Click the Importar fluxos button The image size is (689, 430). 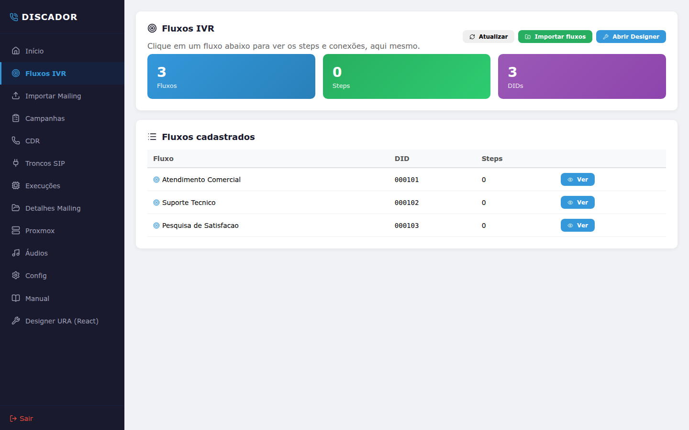(x=555, y=37)
